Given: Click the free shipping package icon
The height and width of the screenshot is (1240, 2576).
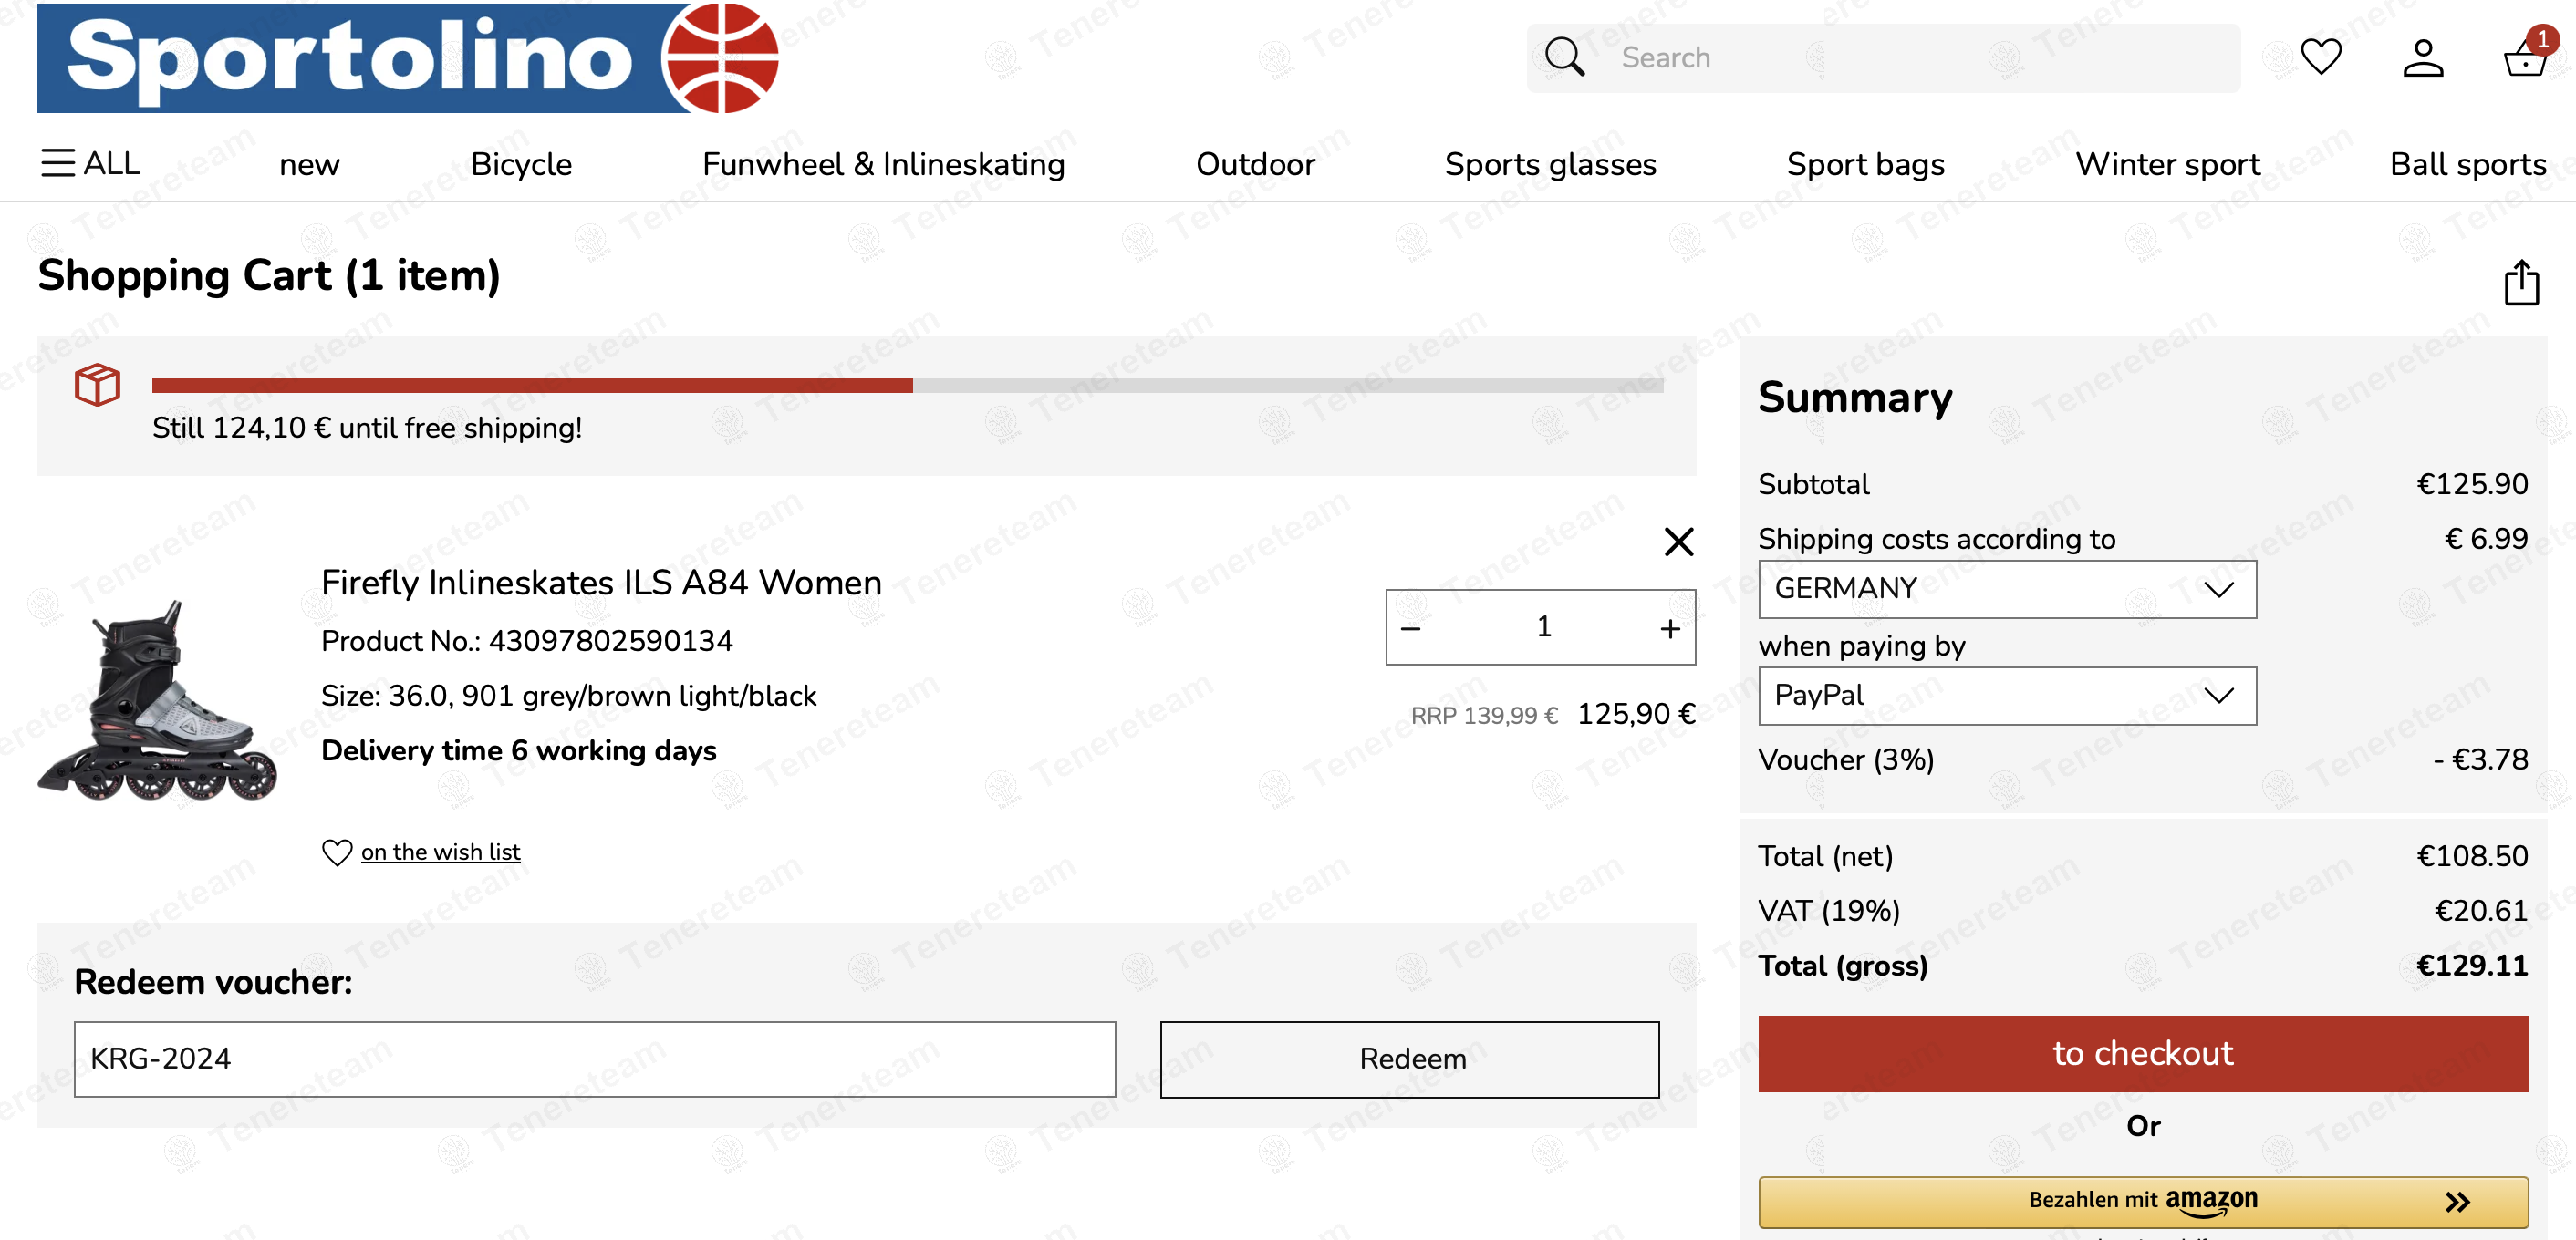Looking at the screenshot, I should (x=97, y=385).
